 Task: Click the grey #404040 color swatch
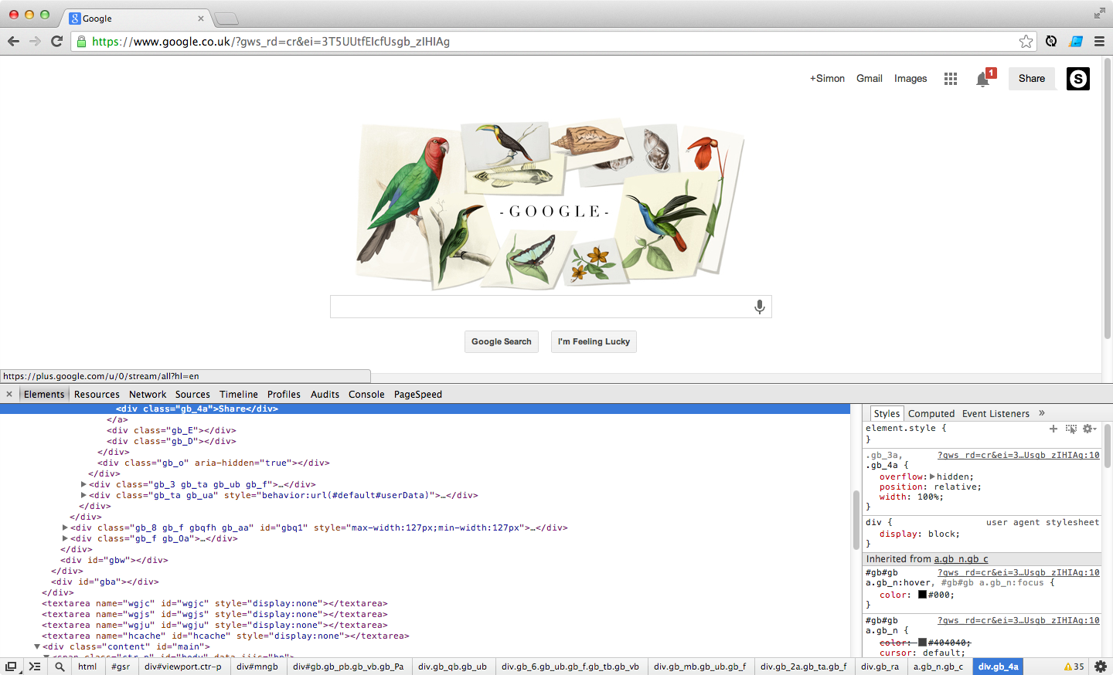922,642
